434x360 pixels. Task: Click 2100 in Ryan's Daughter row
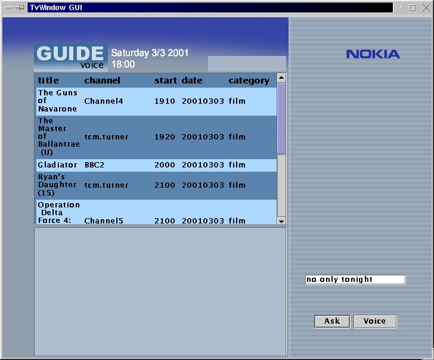point(165,185)
